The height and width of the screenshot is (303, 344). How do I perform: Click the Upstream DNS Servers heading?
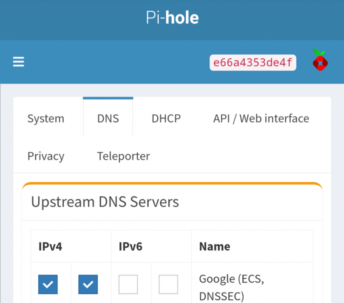click(x=105, y=202)
